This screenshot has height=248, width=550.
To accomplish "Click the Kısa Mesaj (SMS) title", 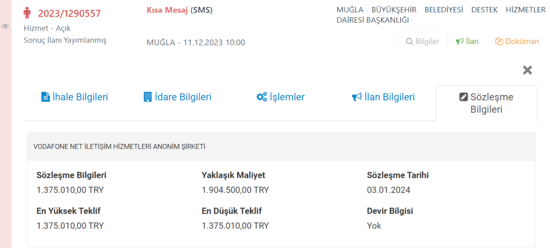I will pos(179,10).
